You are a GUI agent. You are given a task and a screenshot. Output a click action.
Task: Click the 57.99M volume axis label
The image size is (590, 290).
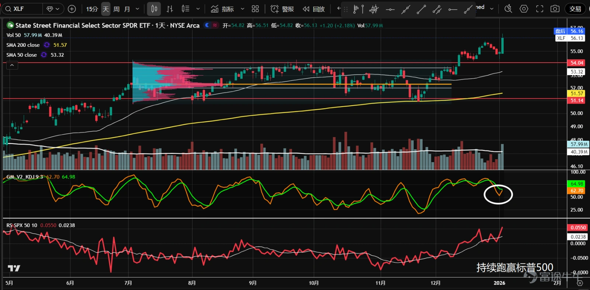coord(578,144)
